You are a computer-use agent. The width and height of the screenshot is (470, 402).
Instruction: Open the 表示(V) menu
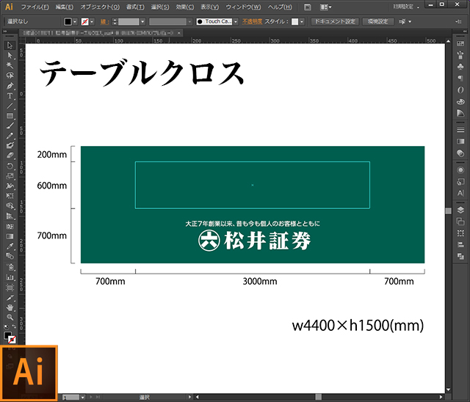[x=210, y=7]
